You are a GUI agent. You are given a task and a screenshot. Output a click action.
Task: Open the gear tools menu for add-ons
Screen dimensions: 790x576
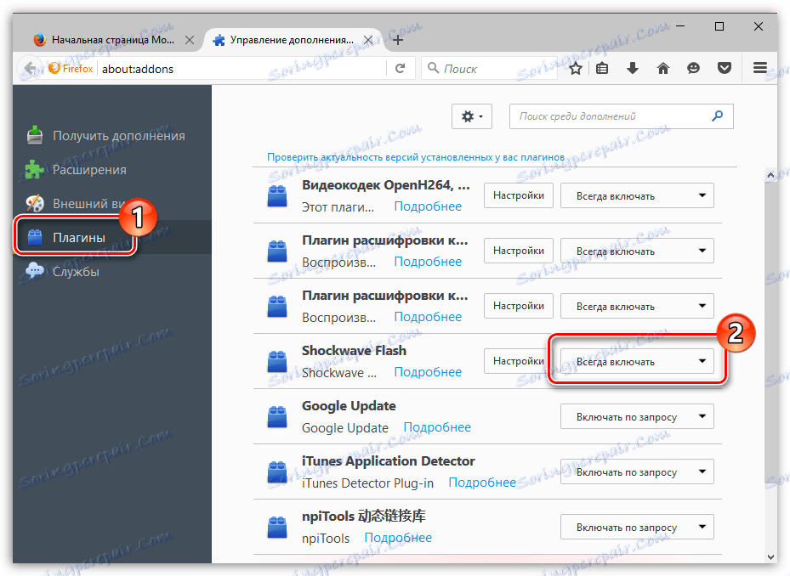[x=472, y=116]
